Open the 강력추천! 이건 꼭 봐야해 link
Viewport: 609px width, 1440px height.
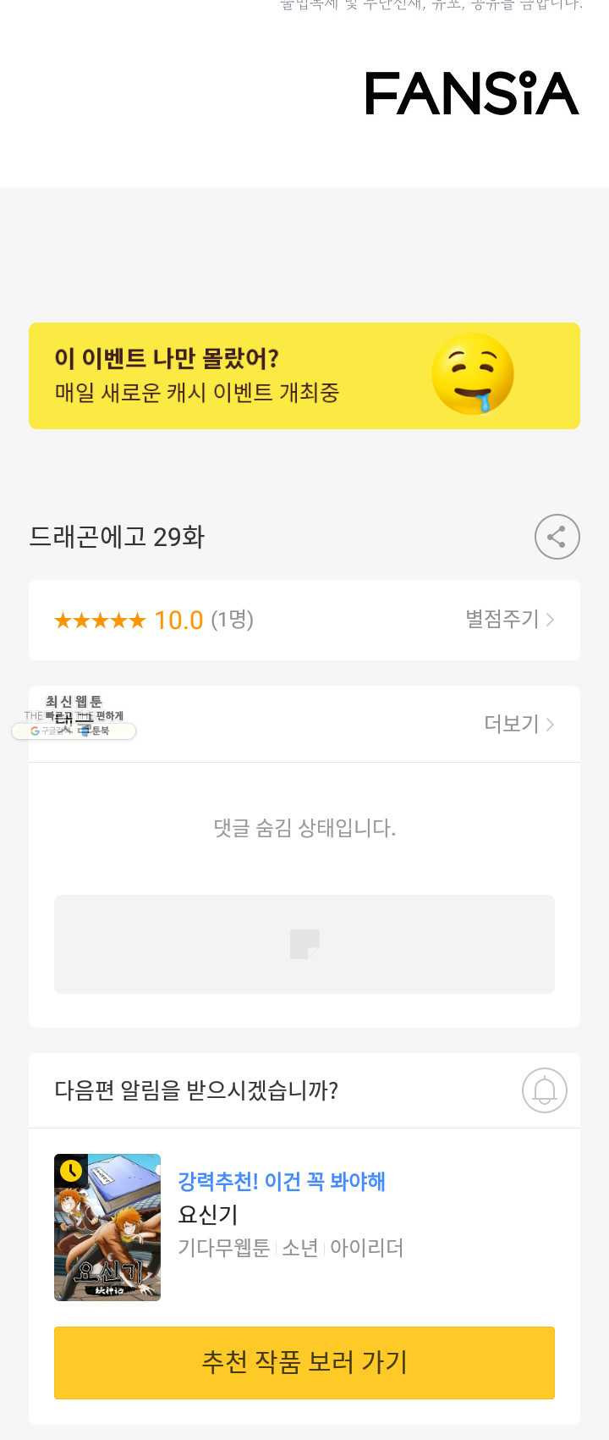pos(282,1181)
